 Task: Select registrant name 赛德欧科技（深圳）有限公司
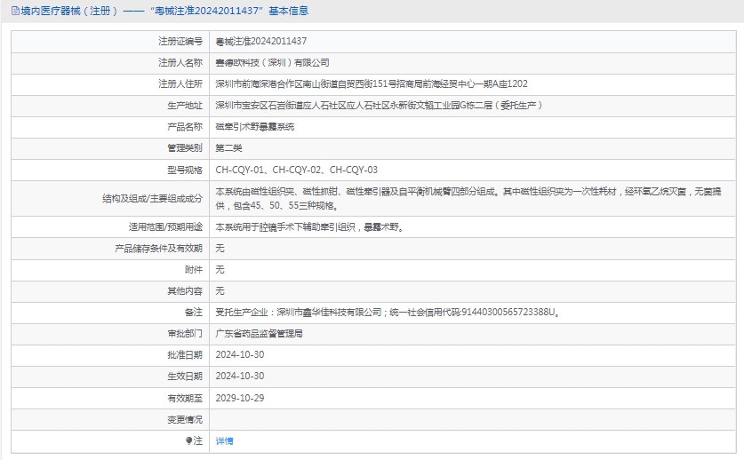pyautogui.click(x=272, y=63)
